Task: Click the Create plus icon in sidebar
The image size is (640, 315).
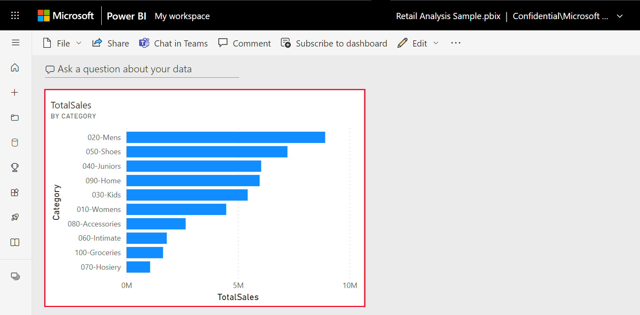Action: (x=15, y=92)
